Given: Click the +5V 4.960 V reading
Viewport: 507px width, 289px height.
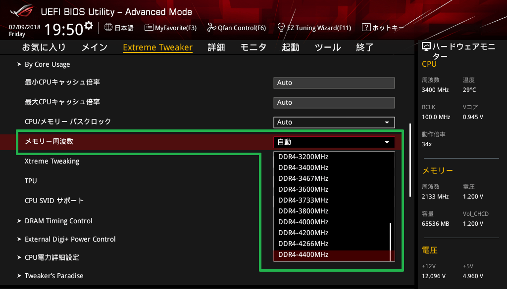Looking at the screenshot, I should click(x=473, y=276).
